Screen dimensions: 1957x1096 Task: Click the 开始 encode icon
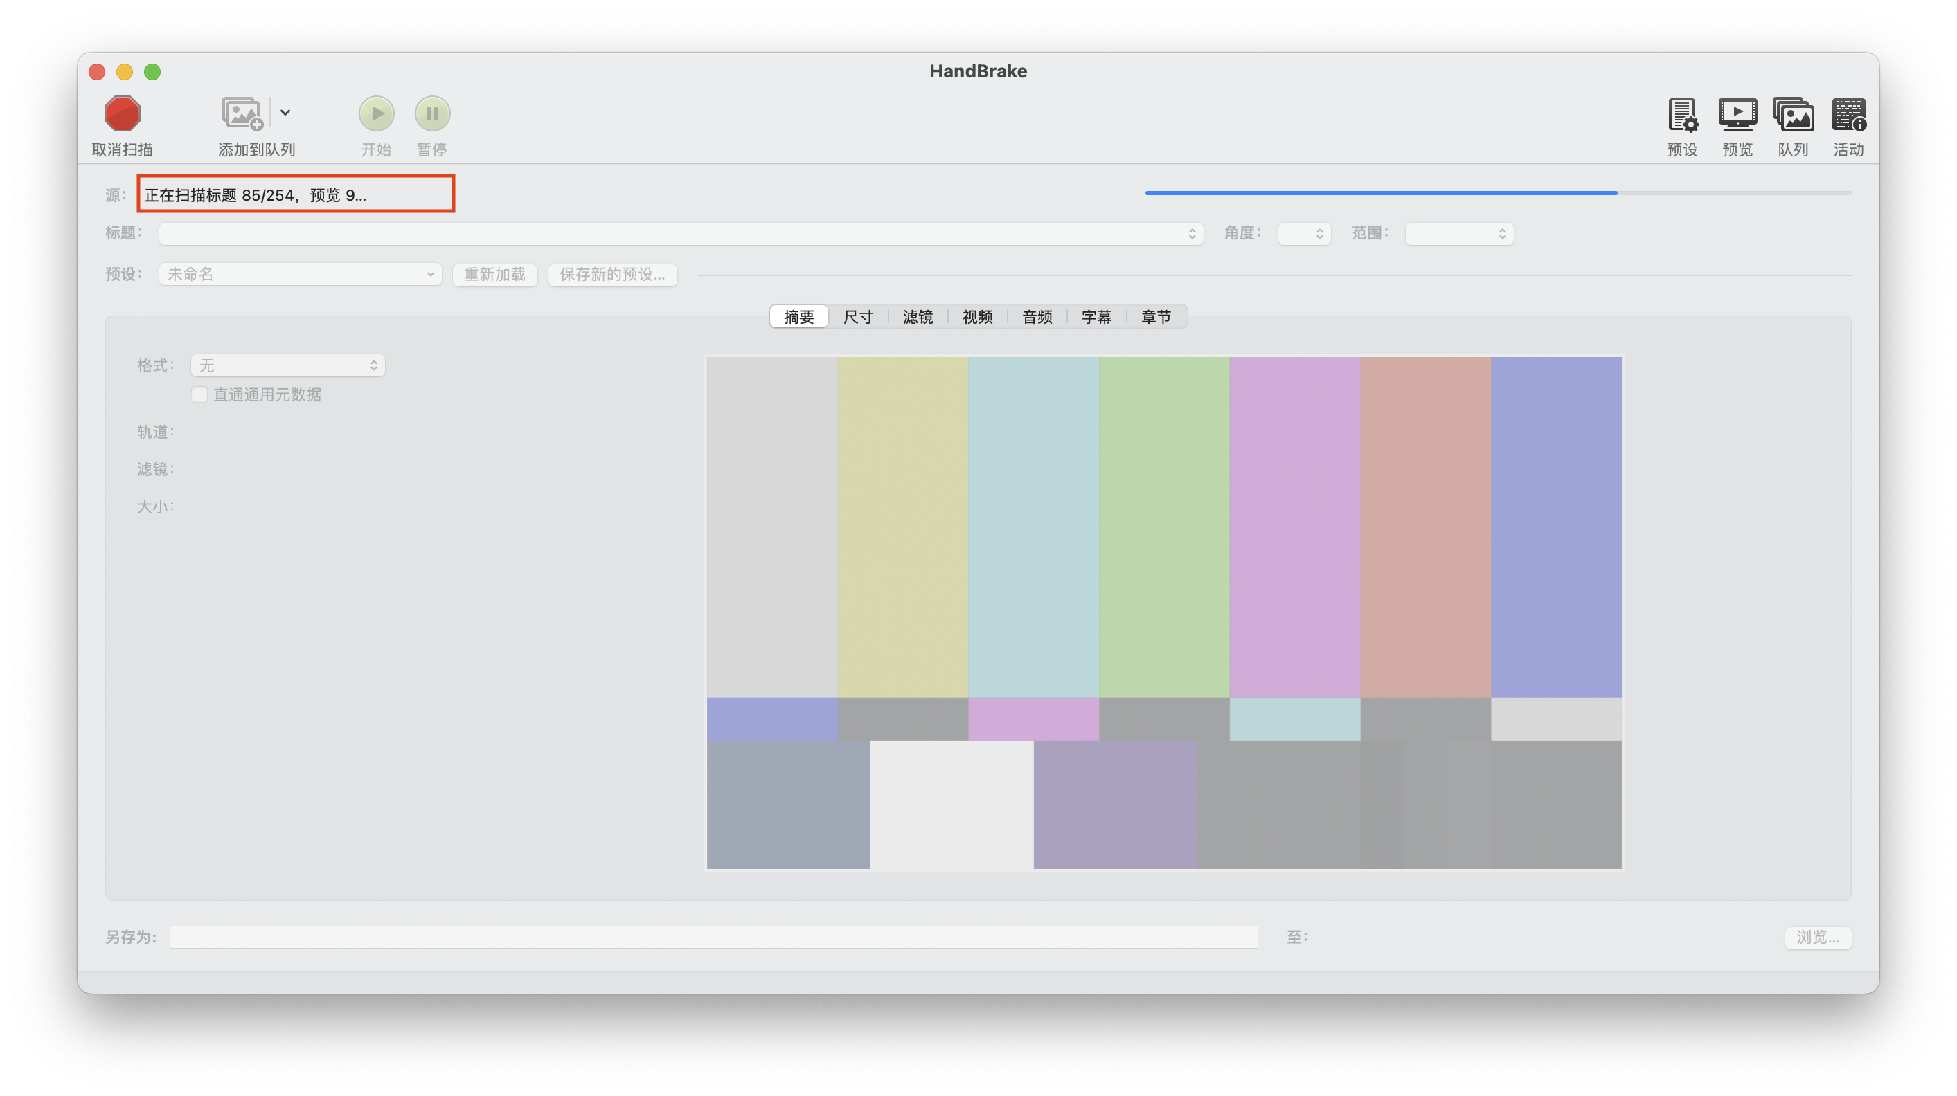377,114
